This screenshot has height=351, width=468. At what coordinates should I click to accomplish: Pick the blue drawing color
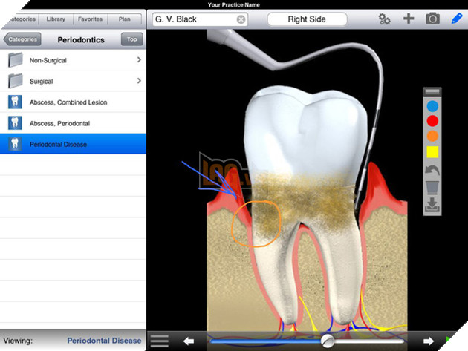(432, 105)
